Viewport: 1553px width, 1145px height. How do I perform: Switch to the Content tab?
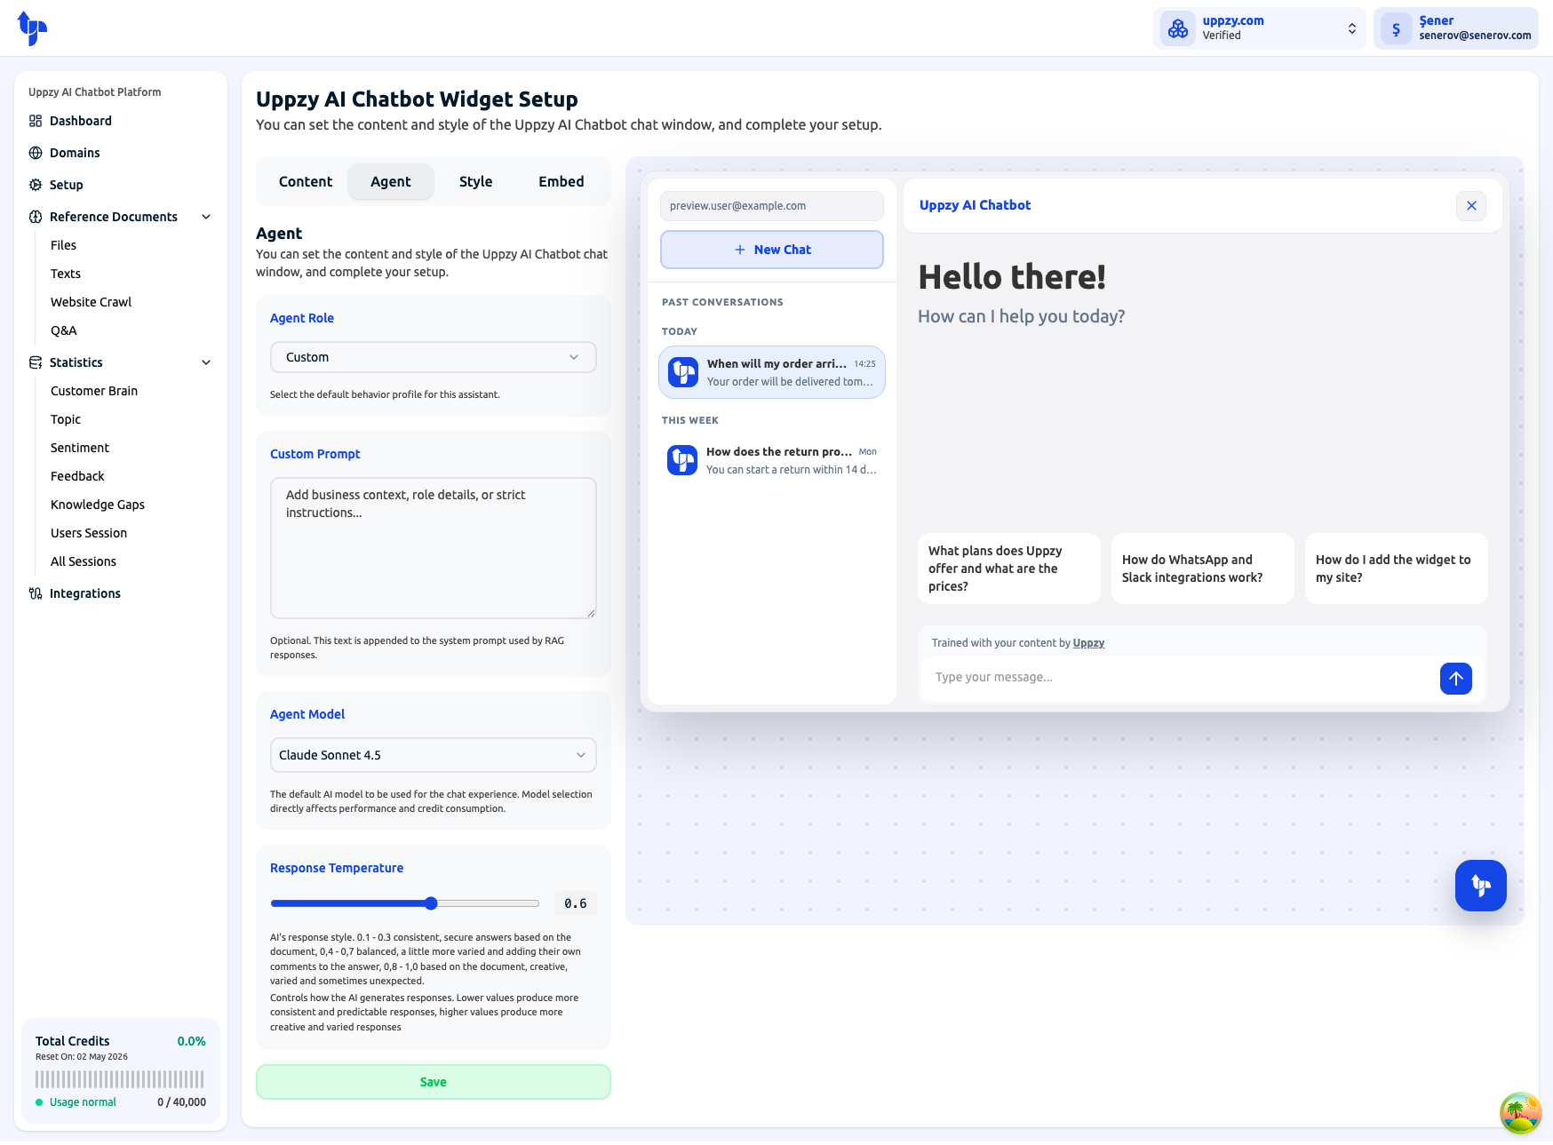306,181
